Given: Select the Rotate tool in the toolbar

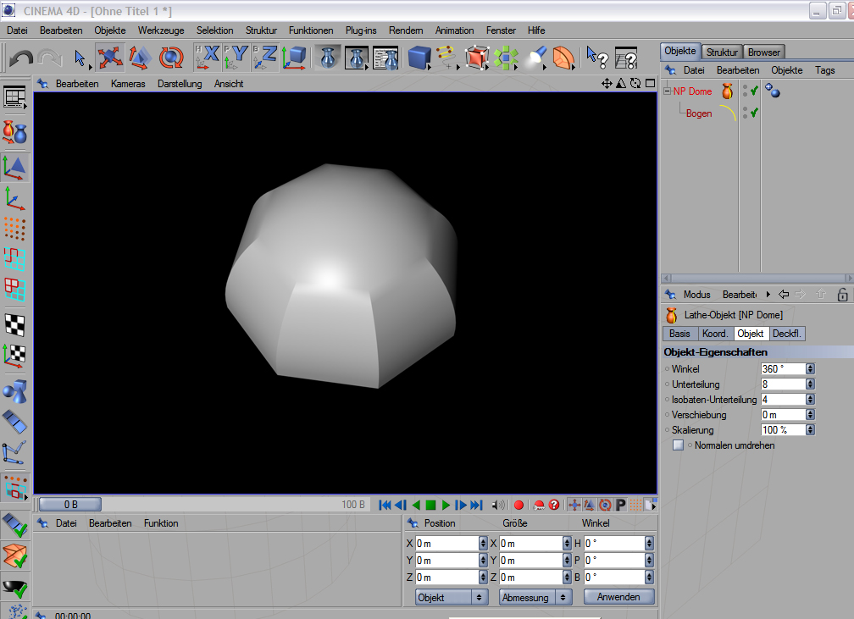Looking at the screenshot, I should tap(172, 58).
